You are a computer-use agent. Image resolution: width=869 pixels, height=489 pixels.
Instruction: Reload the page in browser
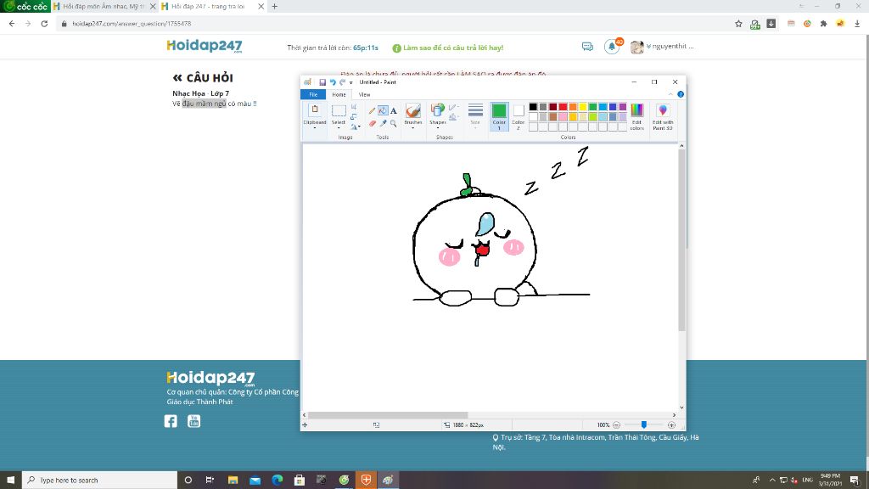click(x=44, y=24)
